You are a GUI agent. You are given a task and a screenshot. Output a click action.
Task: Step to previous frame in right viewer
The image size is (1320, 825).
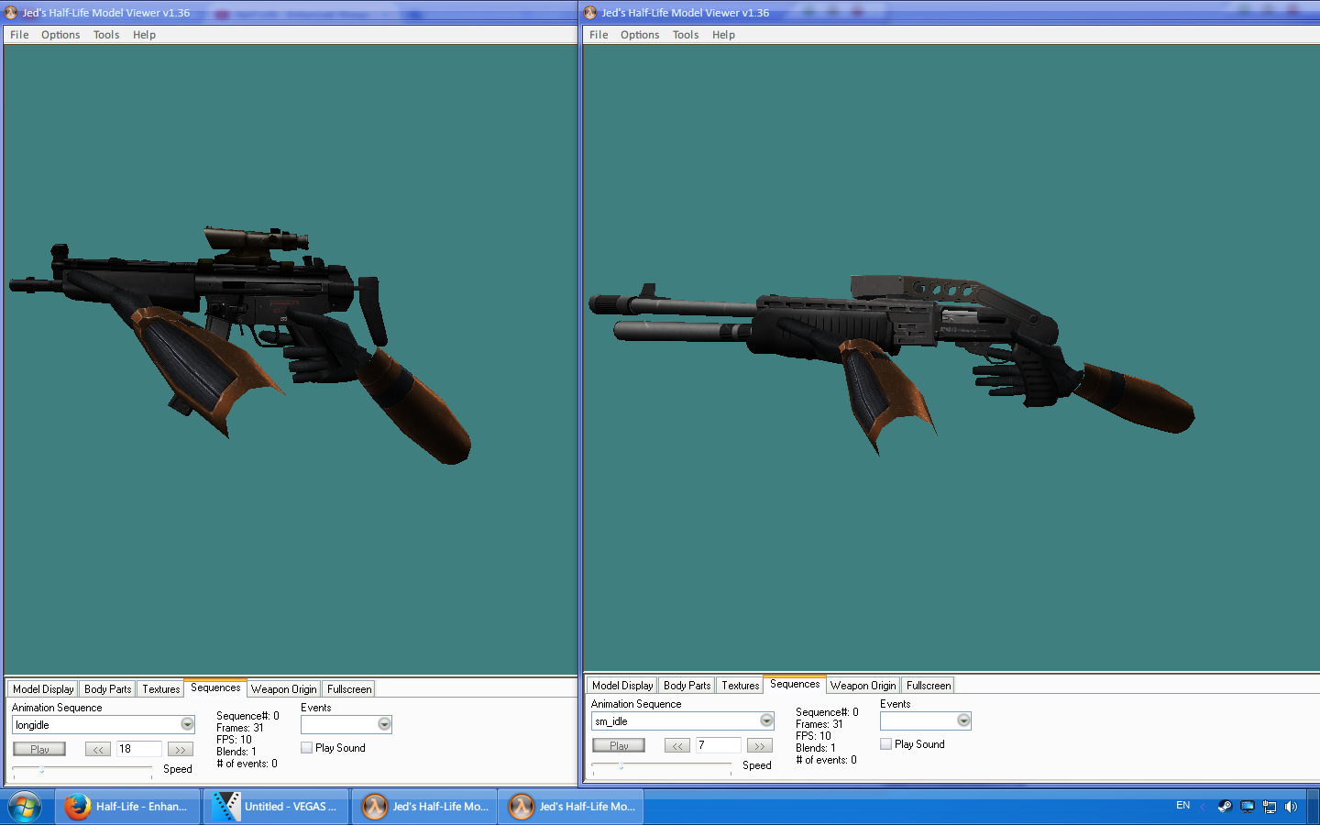point(677,745)
